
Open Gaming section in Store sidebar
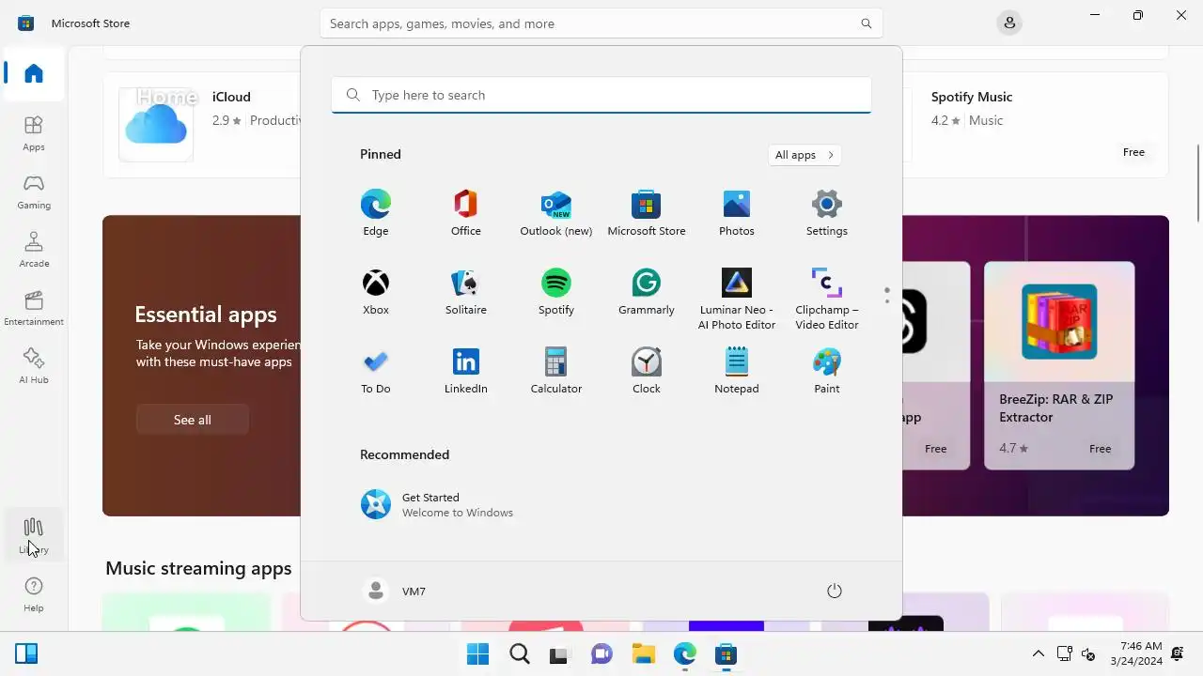[x=34, y=192]
